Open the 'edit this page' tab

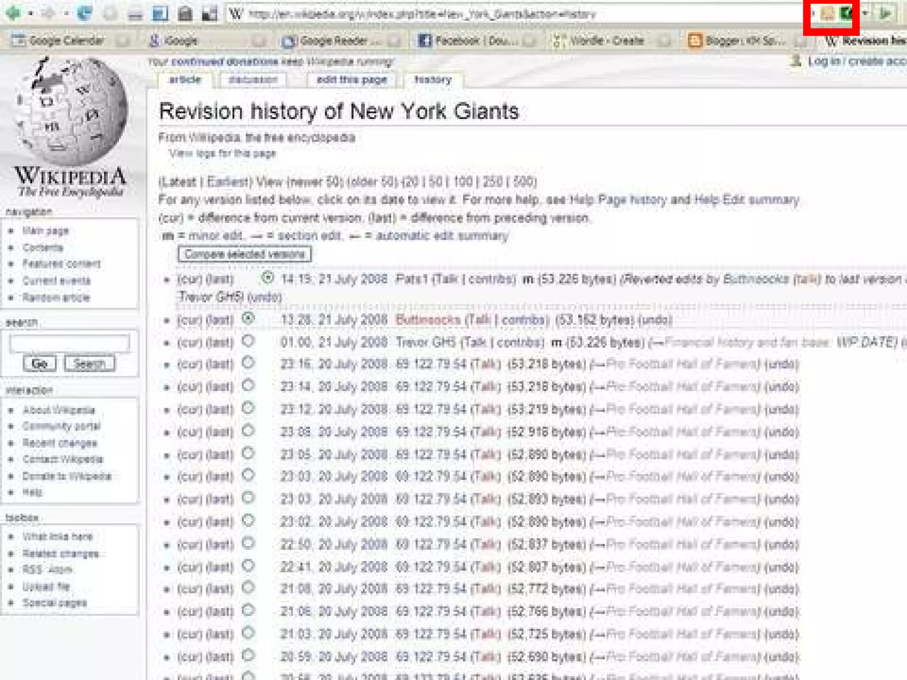pyautogui.click(x=352, y=80)
